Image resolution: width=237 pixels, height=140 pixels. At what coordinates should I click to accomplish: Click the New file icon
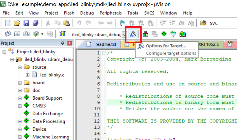8,23
